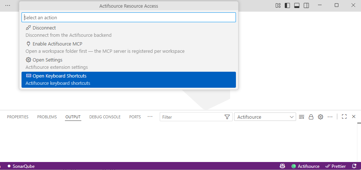Toggle the output scroll lock
The width and height of the screenshot is (361, 170).
click(311, 117)
